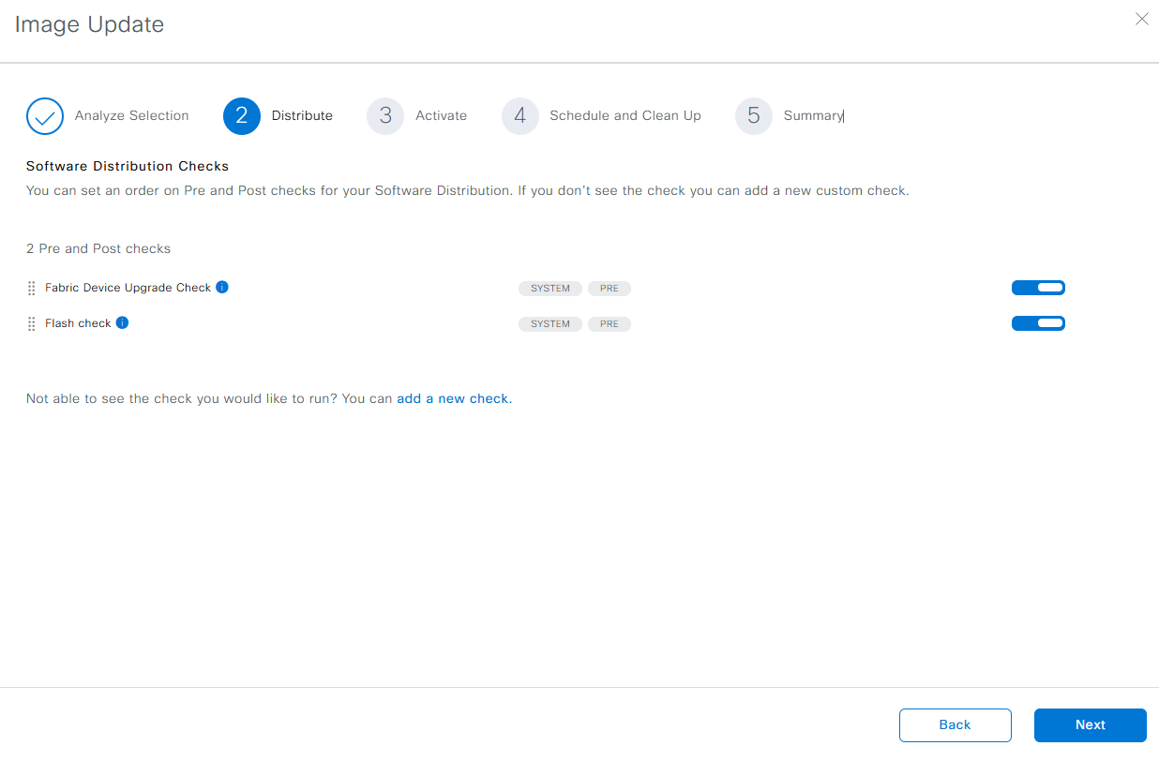The width and height of the screenshot is (1159, 761).
Task: Click the info icon beside Fabric Device Upgrade Check
Action: (222, 287)
